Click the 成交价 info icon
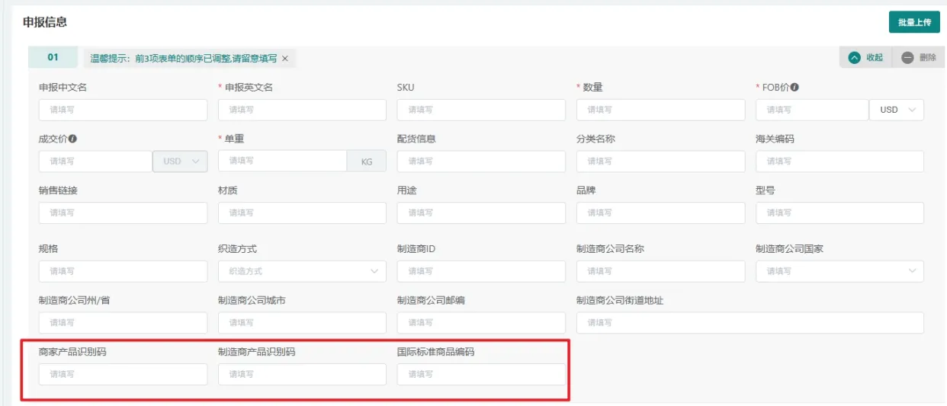The width and height of the screenshot is (947, 406). click(x=73, y=139)
